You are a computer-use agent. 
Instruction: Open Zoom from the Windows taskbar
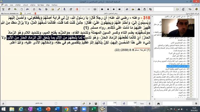tap(84, 109)
